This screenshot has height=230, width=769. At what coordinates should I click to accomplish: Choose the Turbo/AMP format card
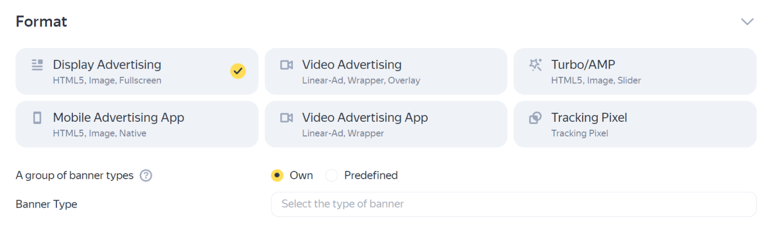click(635, 71)
